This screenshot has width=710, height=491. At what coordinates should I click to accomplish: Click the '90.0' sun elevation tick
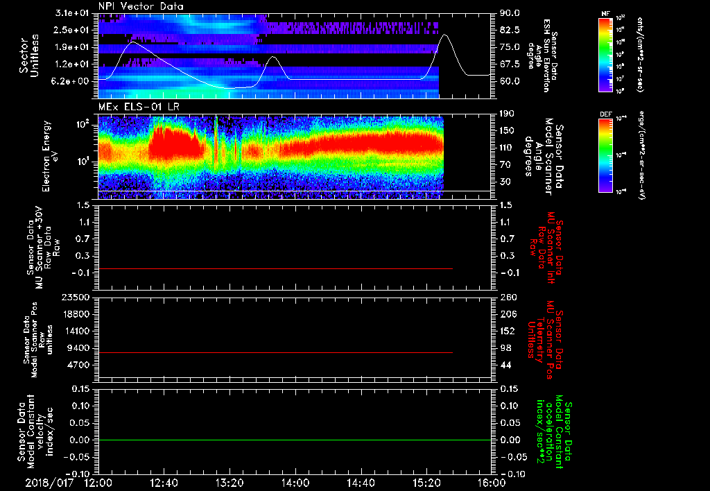(x=510, y=13)
